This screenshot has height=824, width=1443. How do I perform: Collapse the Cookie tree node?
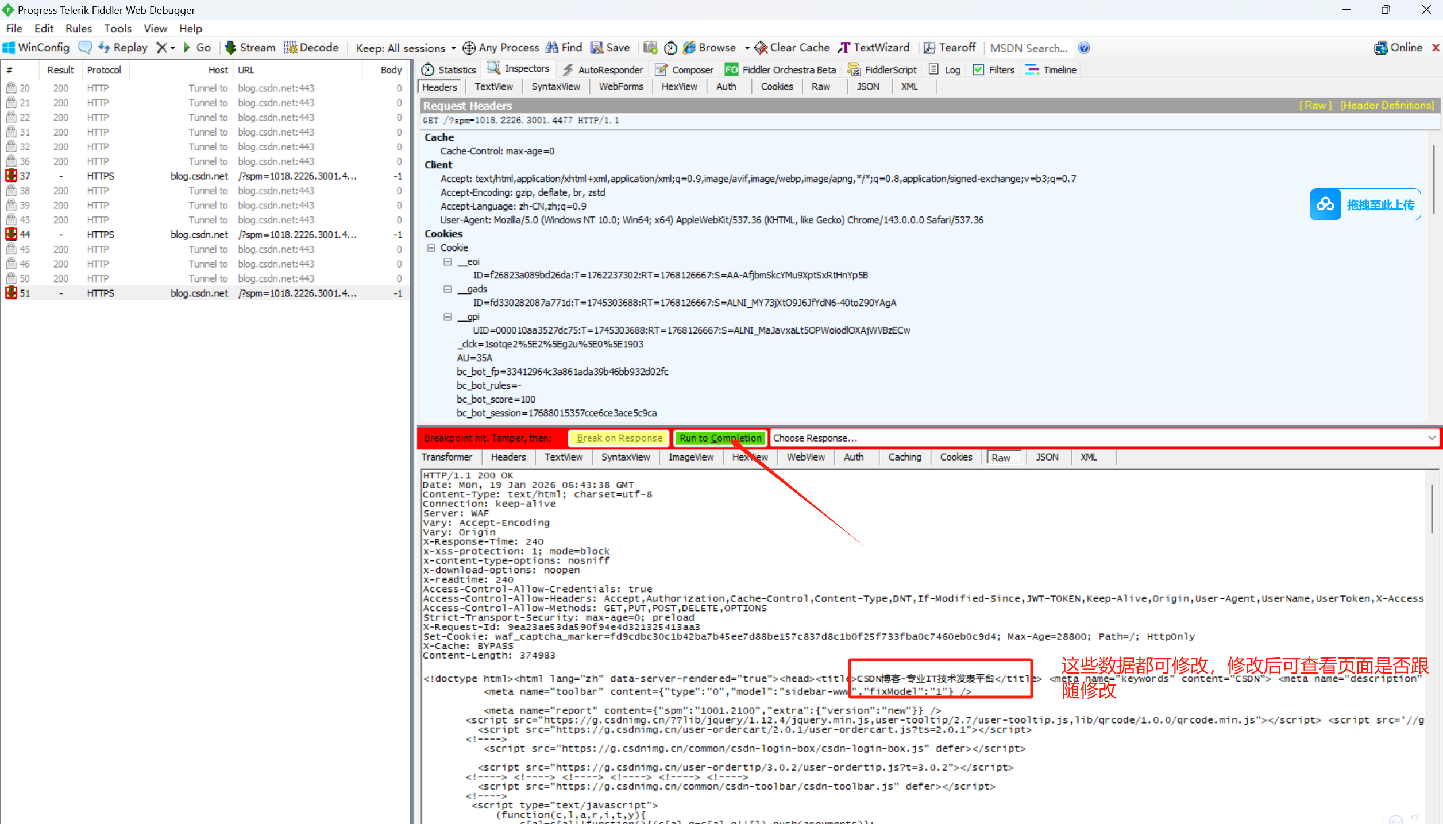pos(431,248)
